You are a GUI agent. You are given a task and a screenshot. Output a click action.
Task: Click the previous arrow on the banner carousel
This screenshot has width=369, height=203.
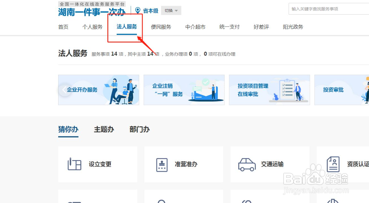64,90
